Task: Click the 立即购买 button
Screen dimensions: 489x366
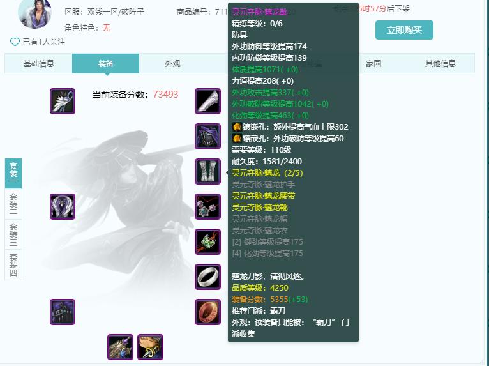Action: 404,30
